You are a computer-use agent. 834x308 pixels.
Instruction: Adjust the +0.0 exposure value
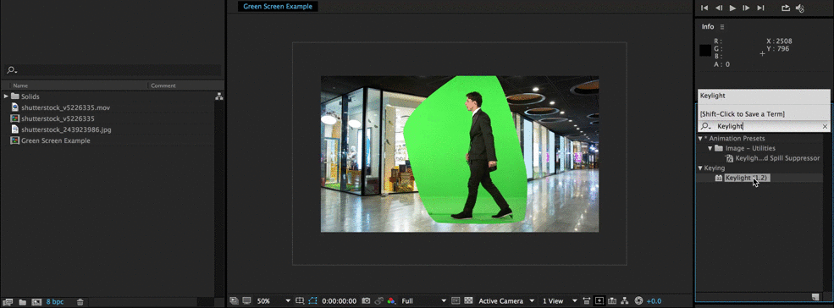(654, 301)
